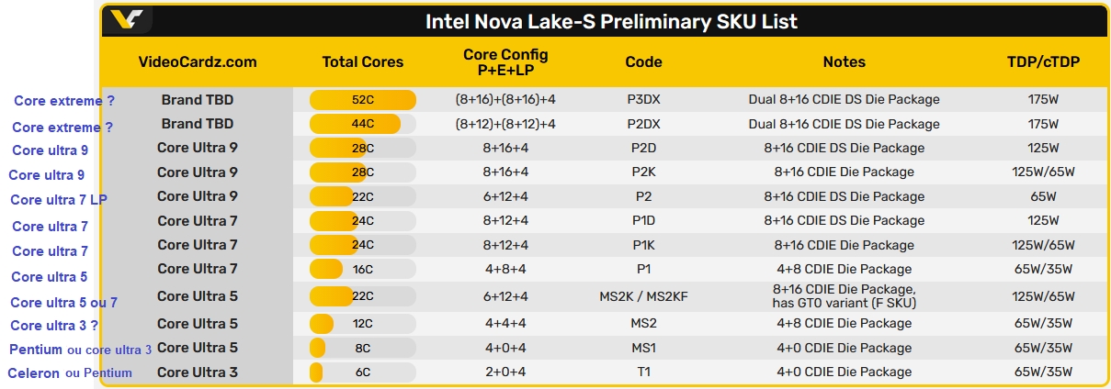Click the TDP/cTDP column header
1111x389 pixels.
(x=1043, y=62)
